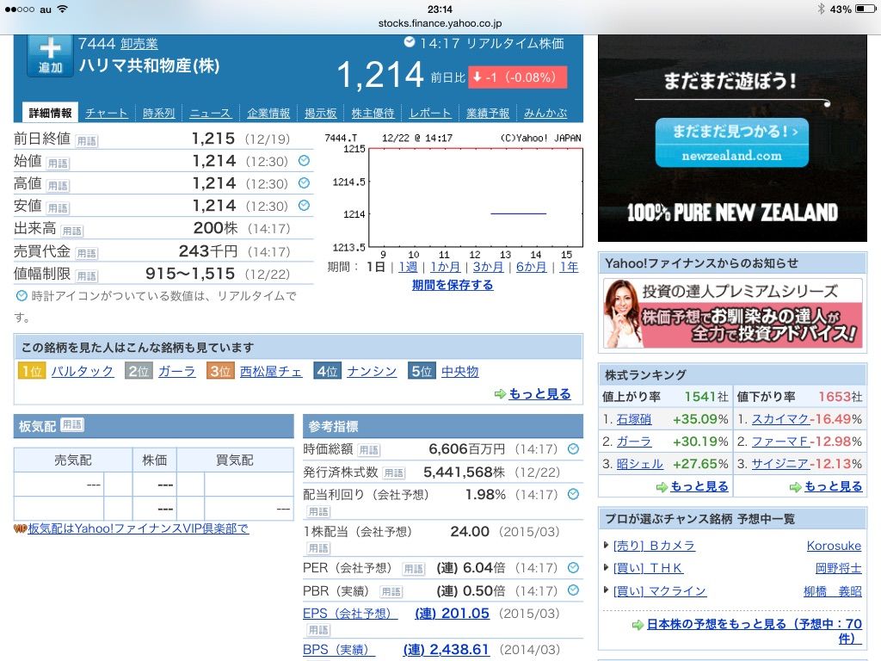Open related stock 中央物
Viewport: 881px width, 661px height.
click(459, 372)
